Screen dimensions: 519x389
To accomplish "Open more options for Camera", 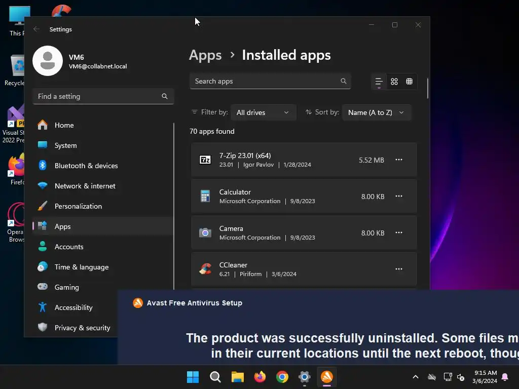I will [x=399, y=232].
